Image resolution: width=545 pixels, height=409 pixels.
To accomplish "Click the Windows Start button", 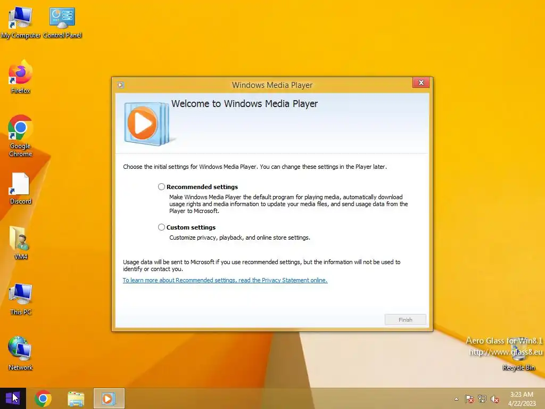I will click(13, 398).
